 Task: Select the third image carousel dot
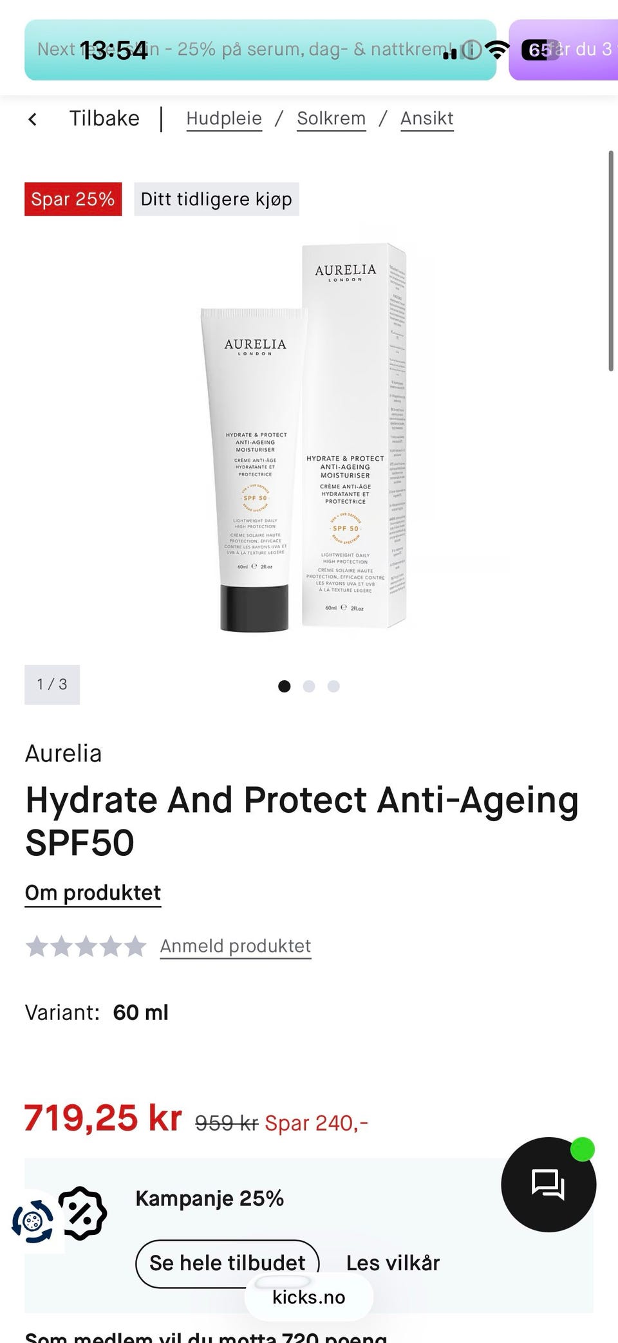pos(333,686)
